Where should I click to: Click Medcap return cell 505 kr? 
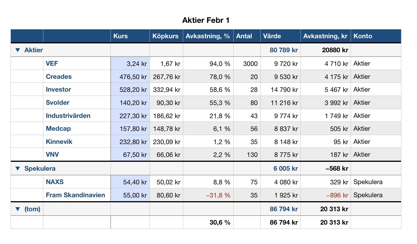pos(326,128)
